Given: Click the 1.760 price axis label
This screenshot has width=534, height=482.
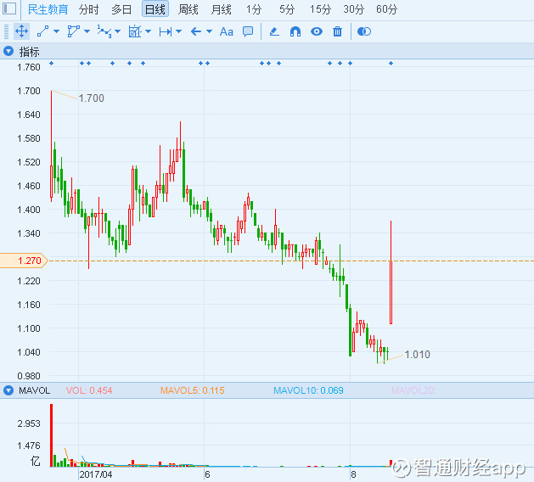Looking at the screenshot, I should (29, 67).
